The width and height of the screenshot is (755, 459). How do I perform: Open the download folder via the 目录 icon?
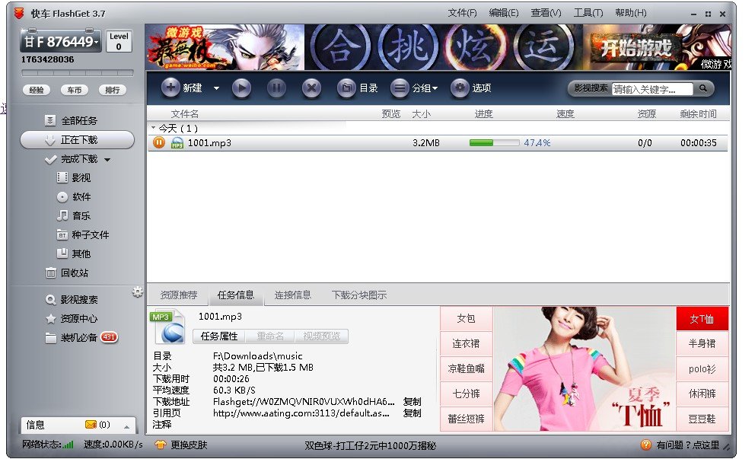point(346,88)
